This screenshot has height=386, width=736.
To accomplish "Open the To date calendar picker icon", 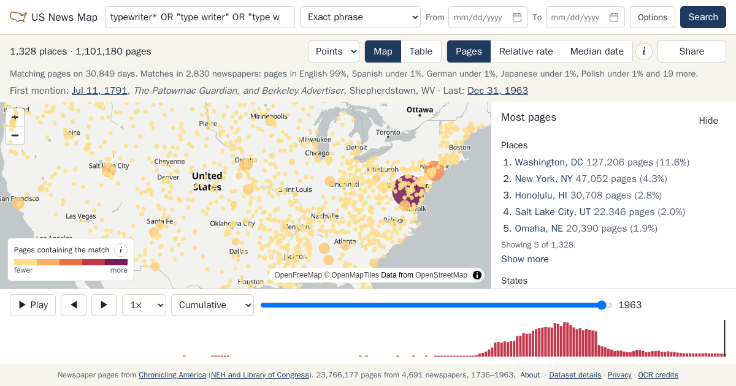I will click(614, 17).
